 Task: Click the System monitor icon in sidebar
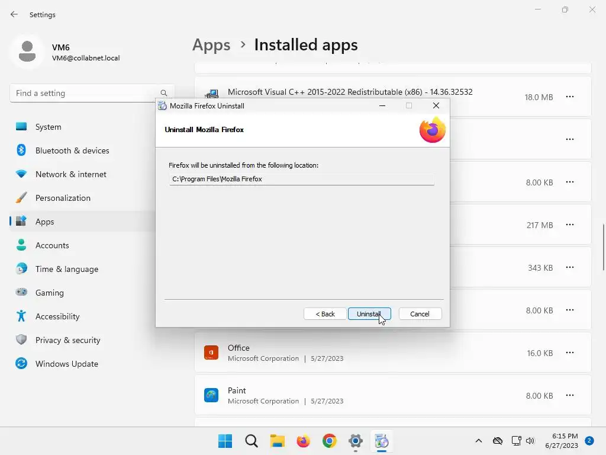click(21, 127)
